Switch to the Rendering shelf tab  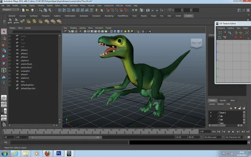109,16
